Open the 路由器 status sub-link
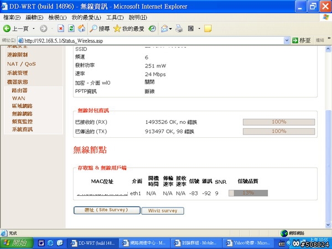Image resolution: width=332 pixels, height=249 pixels. [20, 90]
